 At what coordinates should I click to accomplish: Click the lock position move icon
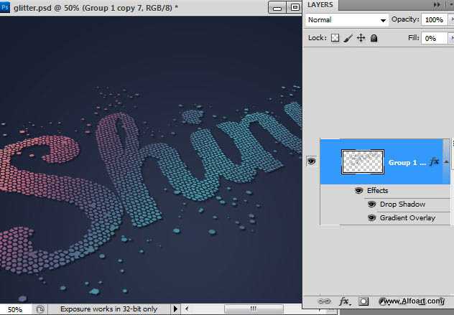tap(361, 38)
